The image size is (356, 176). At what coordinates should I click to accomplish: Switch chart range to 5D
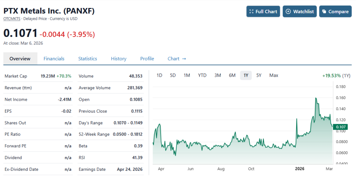[x=173, y=75]
